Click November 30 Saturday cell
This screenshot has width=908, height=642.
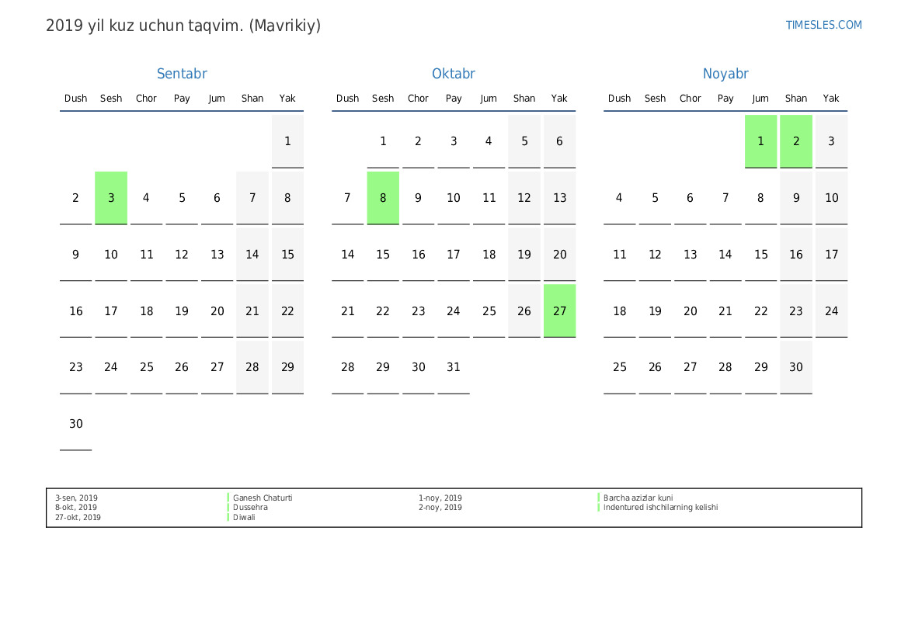click(796, 367)
